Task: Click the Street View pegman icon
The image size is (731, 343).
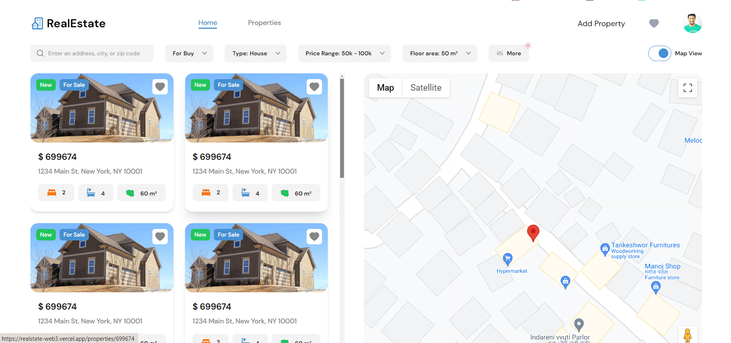Action: [x=688, y=335]
